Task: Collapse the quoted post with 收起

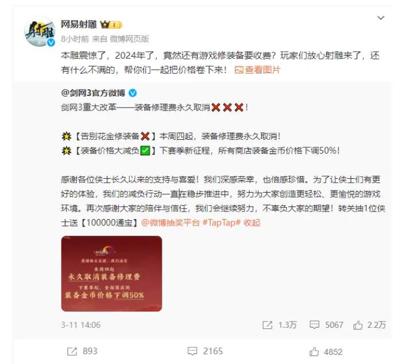Action: click(252, 223)
